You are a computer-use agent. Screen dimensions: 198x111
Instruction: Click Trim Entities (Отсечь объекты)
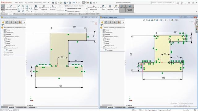coord(36,7)
